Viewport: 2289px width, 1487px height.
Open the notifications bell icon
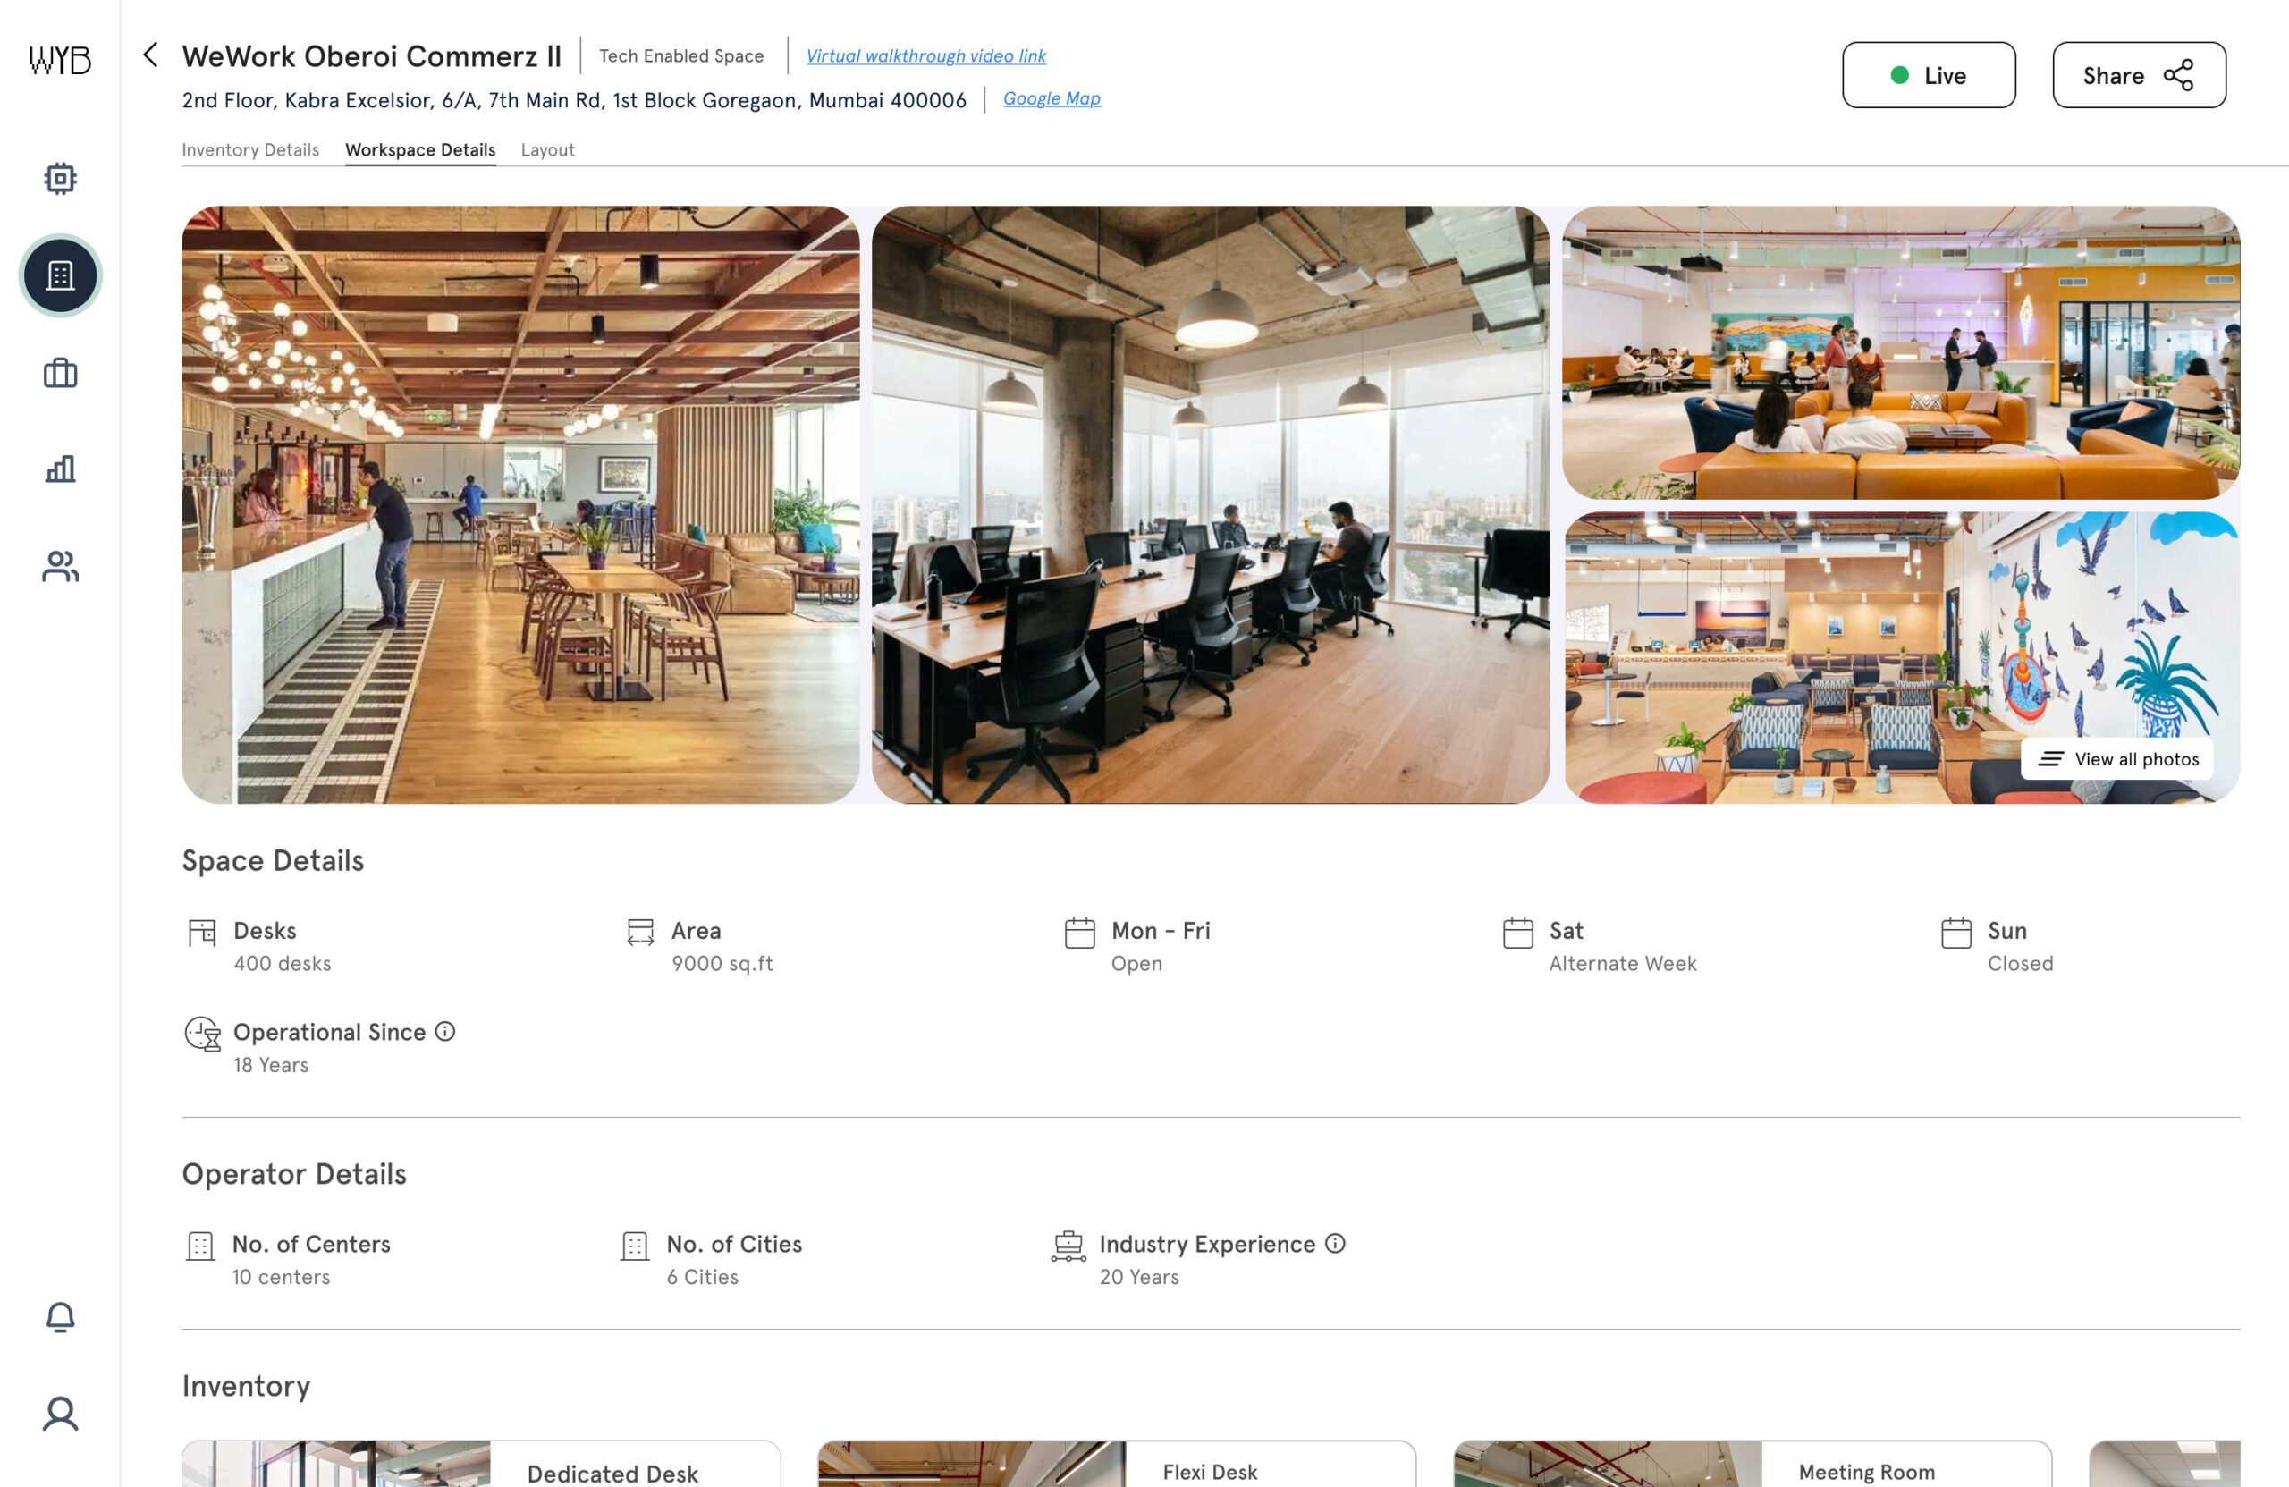pos(60,1317)
